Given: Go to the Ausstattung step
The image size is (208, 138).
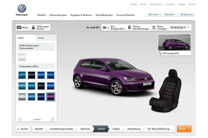Looking at the screenshot, I should point(134,129).
